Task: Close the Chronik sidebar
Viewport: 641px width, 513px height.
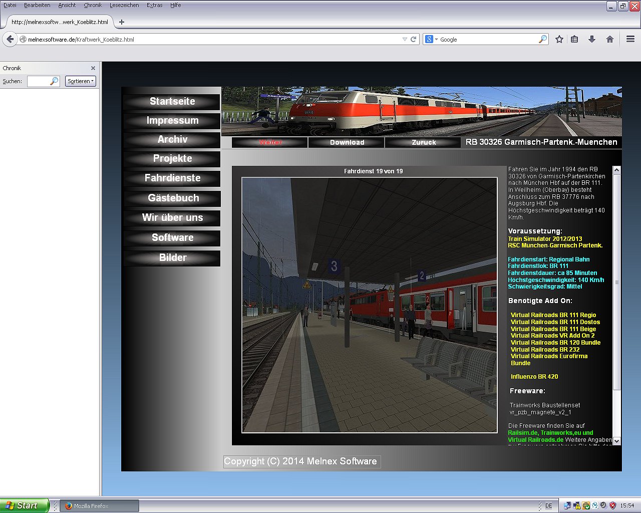Action: tap(93, 68)
